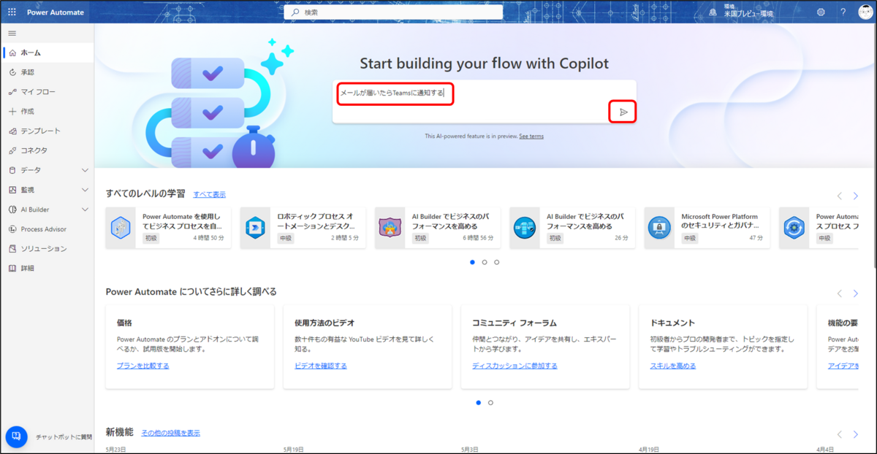Viewport: 877px width, 454px height.
Task: Click the 作成 plus icon
Action: pos(12,112)
